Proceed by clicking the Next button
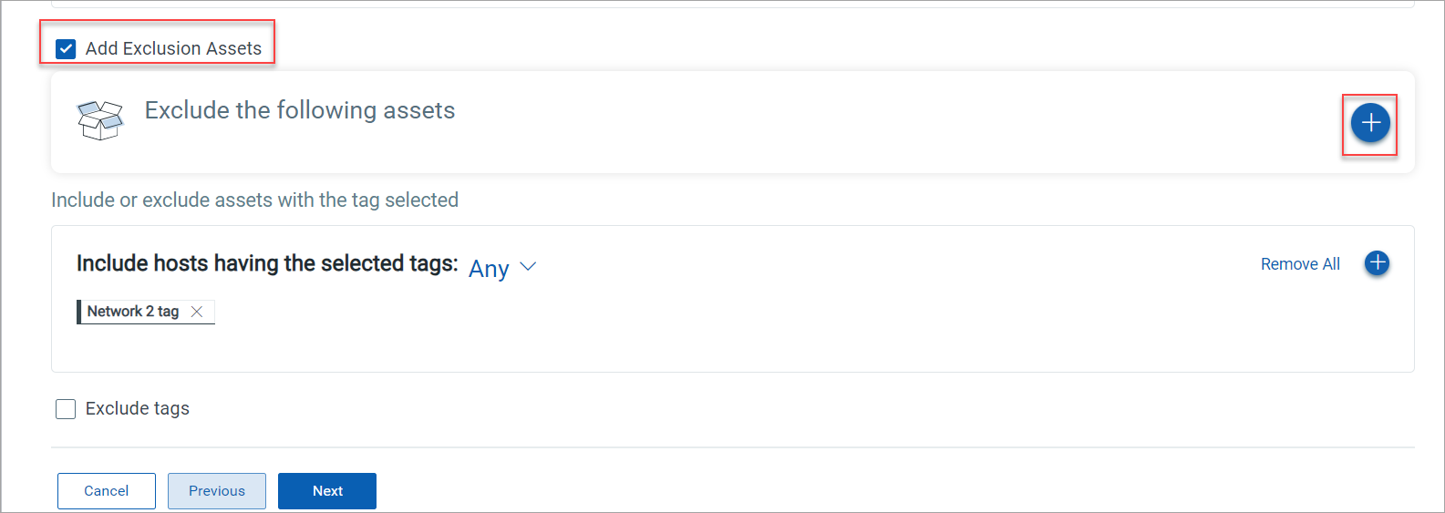The height and width of the screenshot is (513, 1445). [x=327, y=491]
